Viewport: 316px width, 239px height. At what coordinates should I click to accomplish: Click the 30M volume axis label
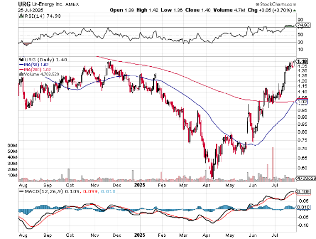(x=12, y=163)
